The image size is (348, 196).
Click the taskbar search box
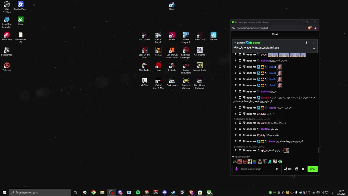(40, 192)
